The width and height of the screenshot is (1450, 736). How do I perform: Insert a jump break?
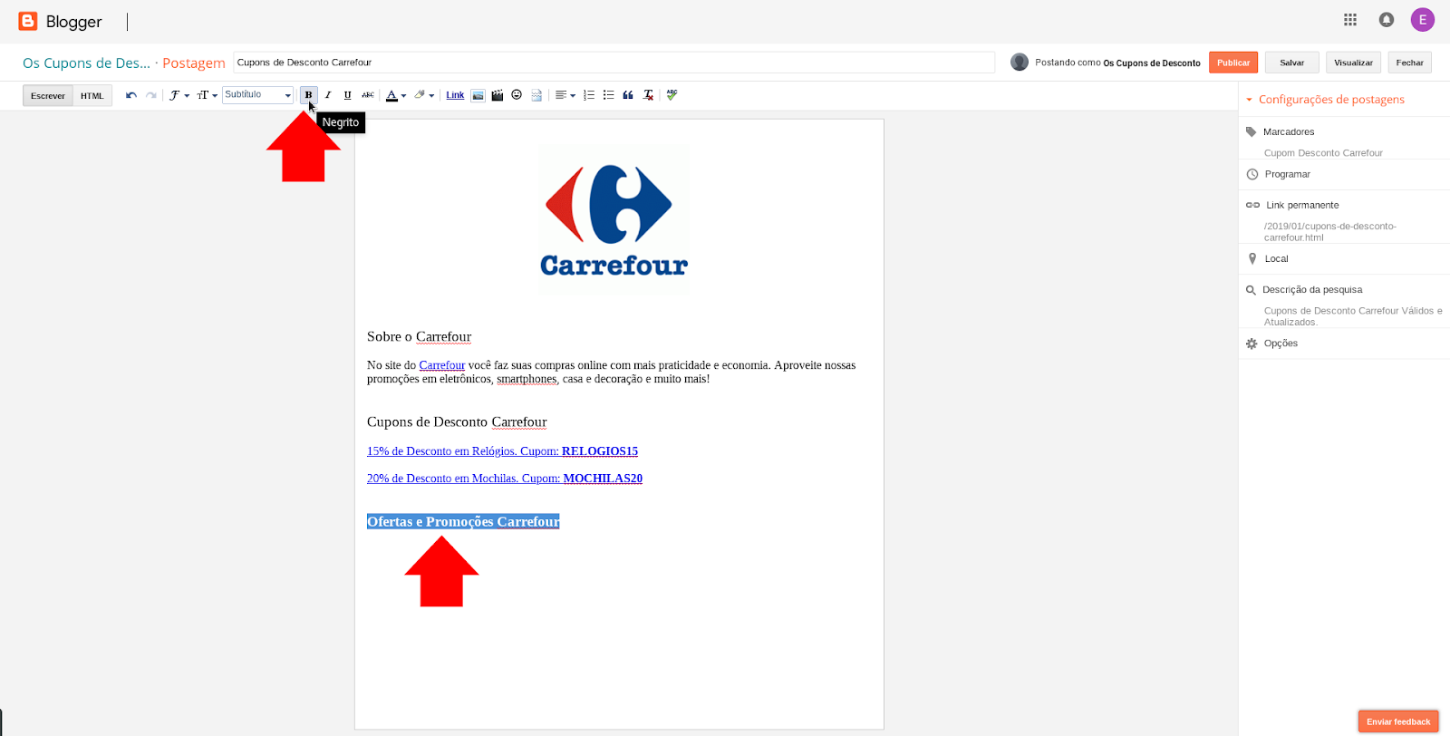pos(536,95)
